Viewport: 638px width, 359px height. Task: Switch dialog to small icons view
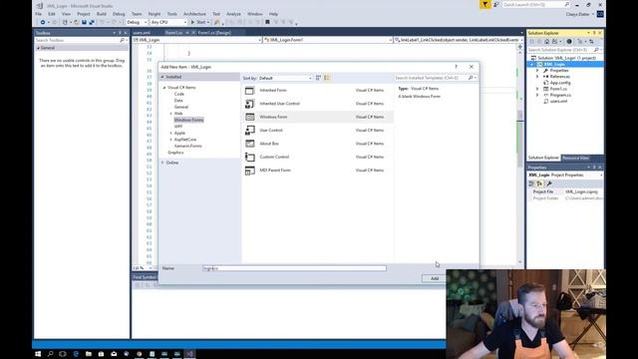click(319, 78)
